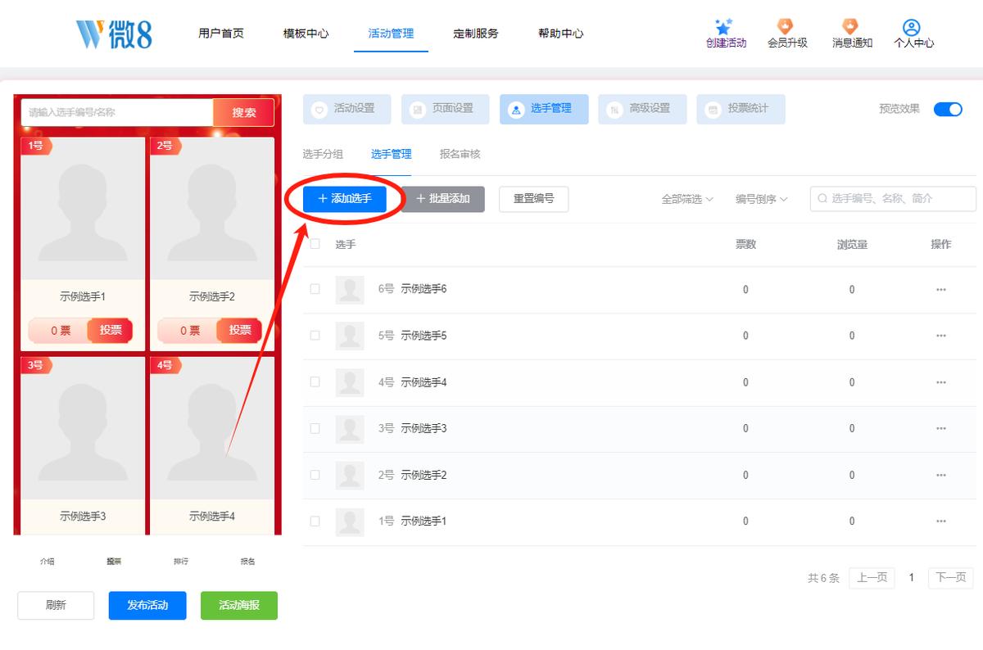Image resolution: width=983 pixels, height=650 pixels.
Task: Check the box for 3号 示例选手3
Action: [x=315, y=428]
